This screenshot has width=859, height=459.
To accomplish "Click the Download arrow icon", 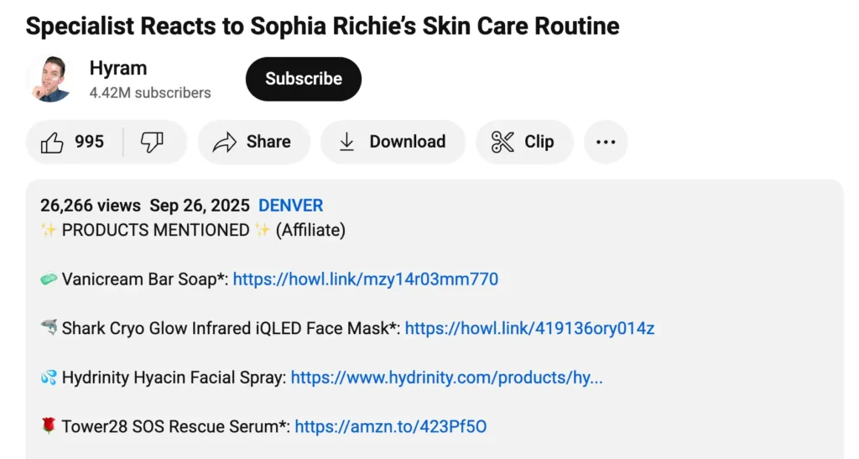I will tap(346, 142).
